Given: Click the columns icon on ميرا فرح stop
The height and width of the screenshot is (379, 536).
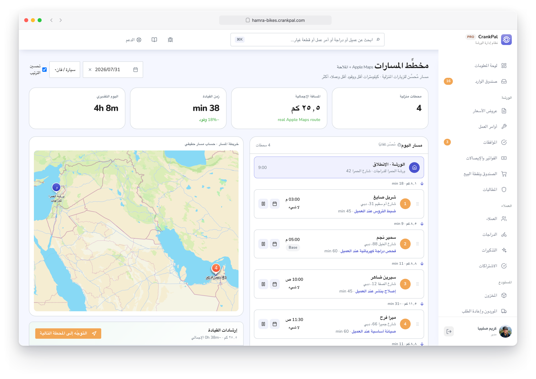Looking at the screenshot, I should tap(263, 324).
